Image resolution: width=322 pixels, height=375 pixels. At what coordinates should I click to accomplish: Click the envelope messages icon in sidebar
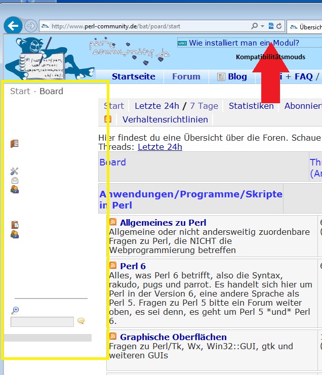(15, 180)
